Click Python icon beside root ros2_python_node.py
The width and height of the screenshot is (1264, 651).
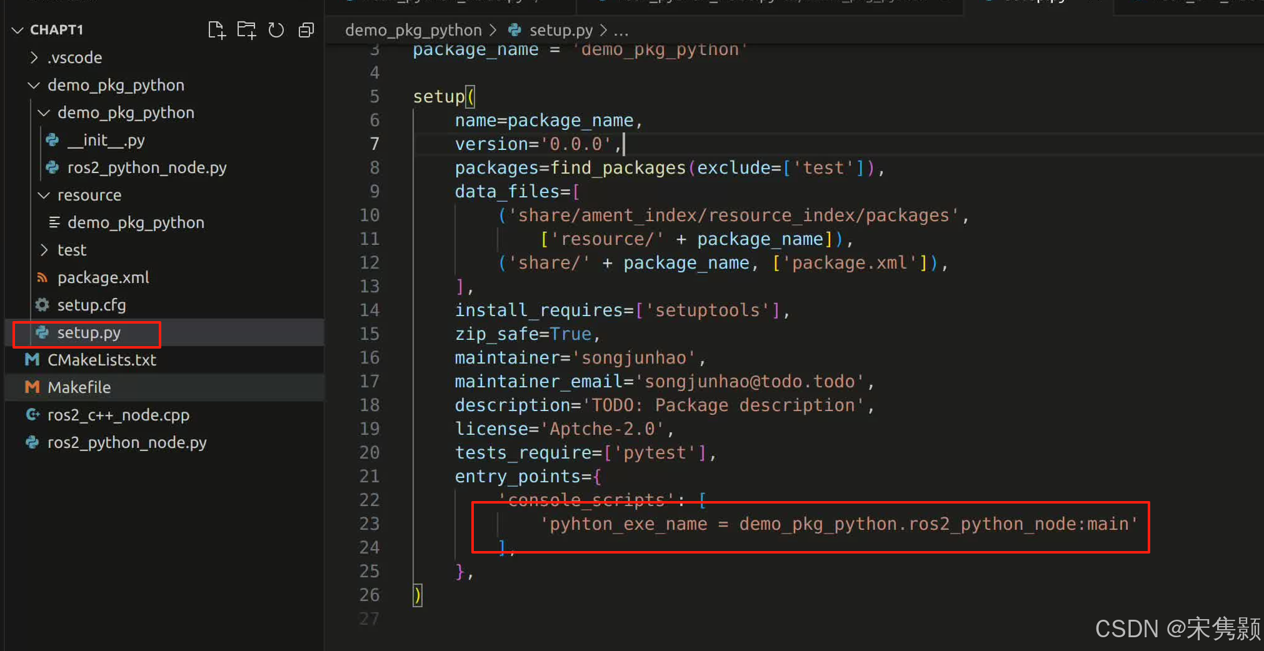(x=33, y=442)
